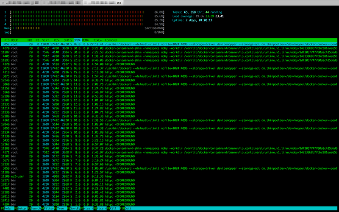Select the dockerd process row PID 3075
This screenshot has height=212, width=339.
(x=169, y=76)
